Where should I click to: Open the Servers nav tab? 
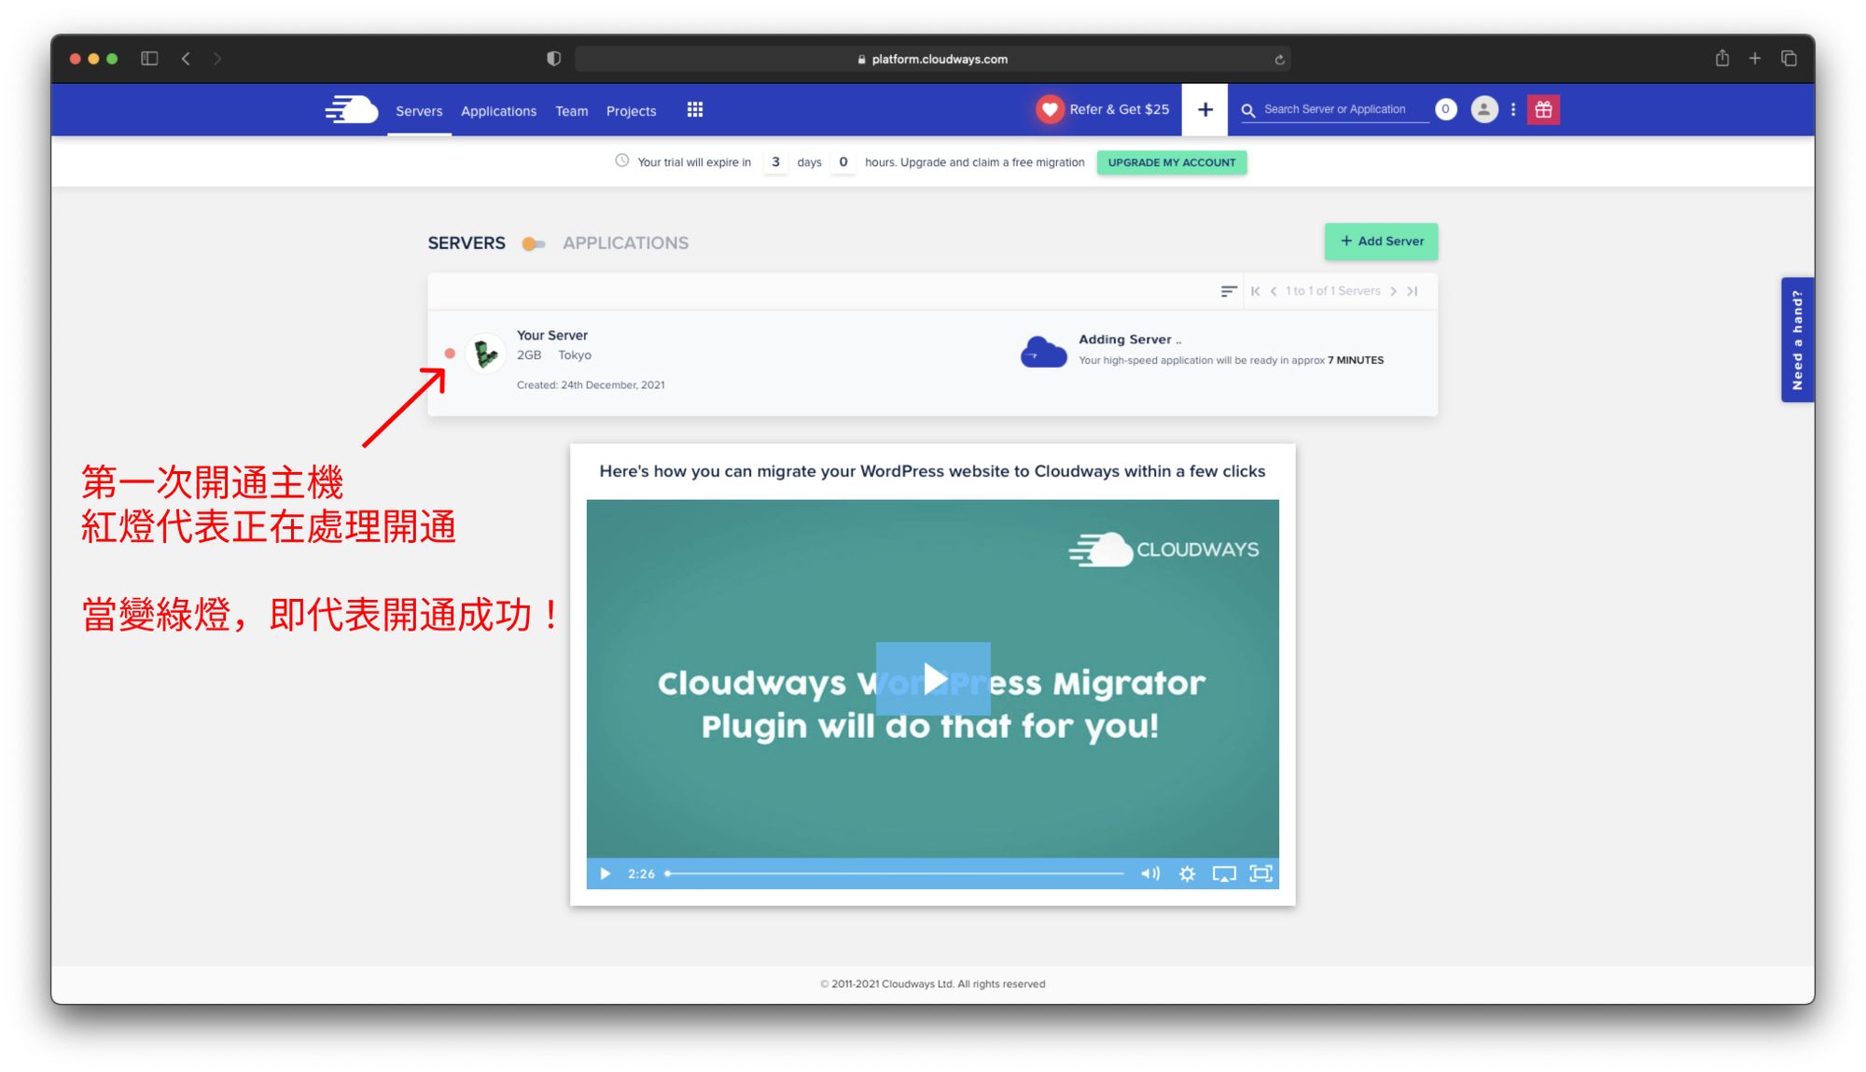419,110
